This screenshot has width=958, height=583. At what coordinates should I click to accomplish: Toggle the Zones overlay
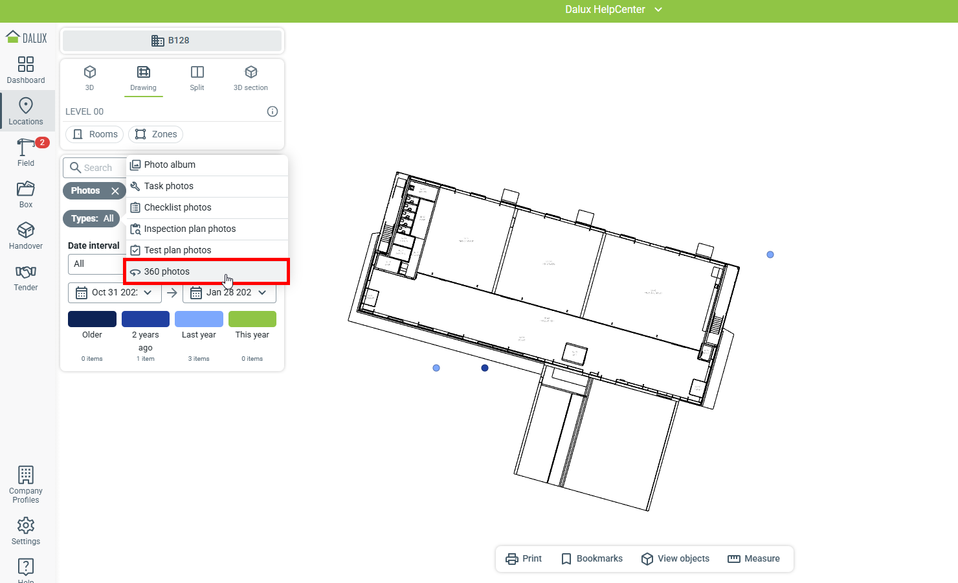pyautogui.click(x=156, y=134)
